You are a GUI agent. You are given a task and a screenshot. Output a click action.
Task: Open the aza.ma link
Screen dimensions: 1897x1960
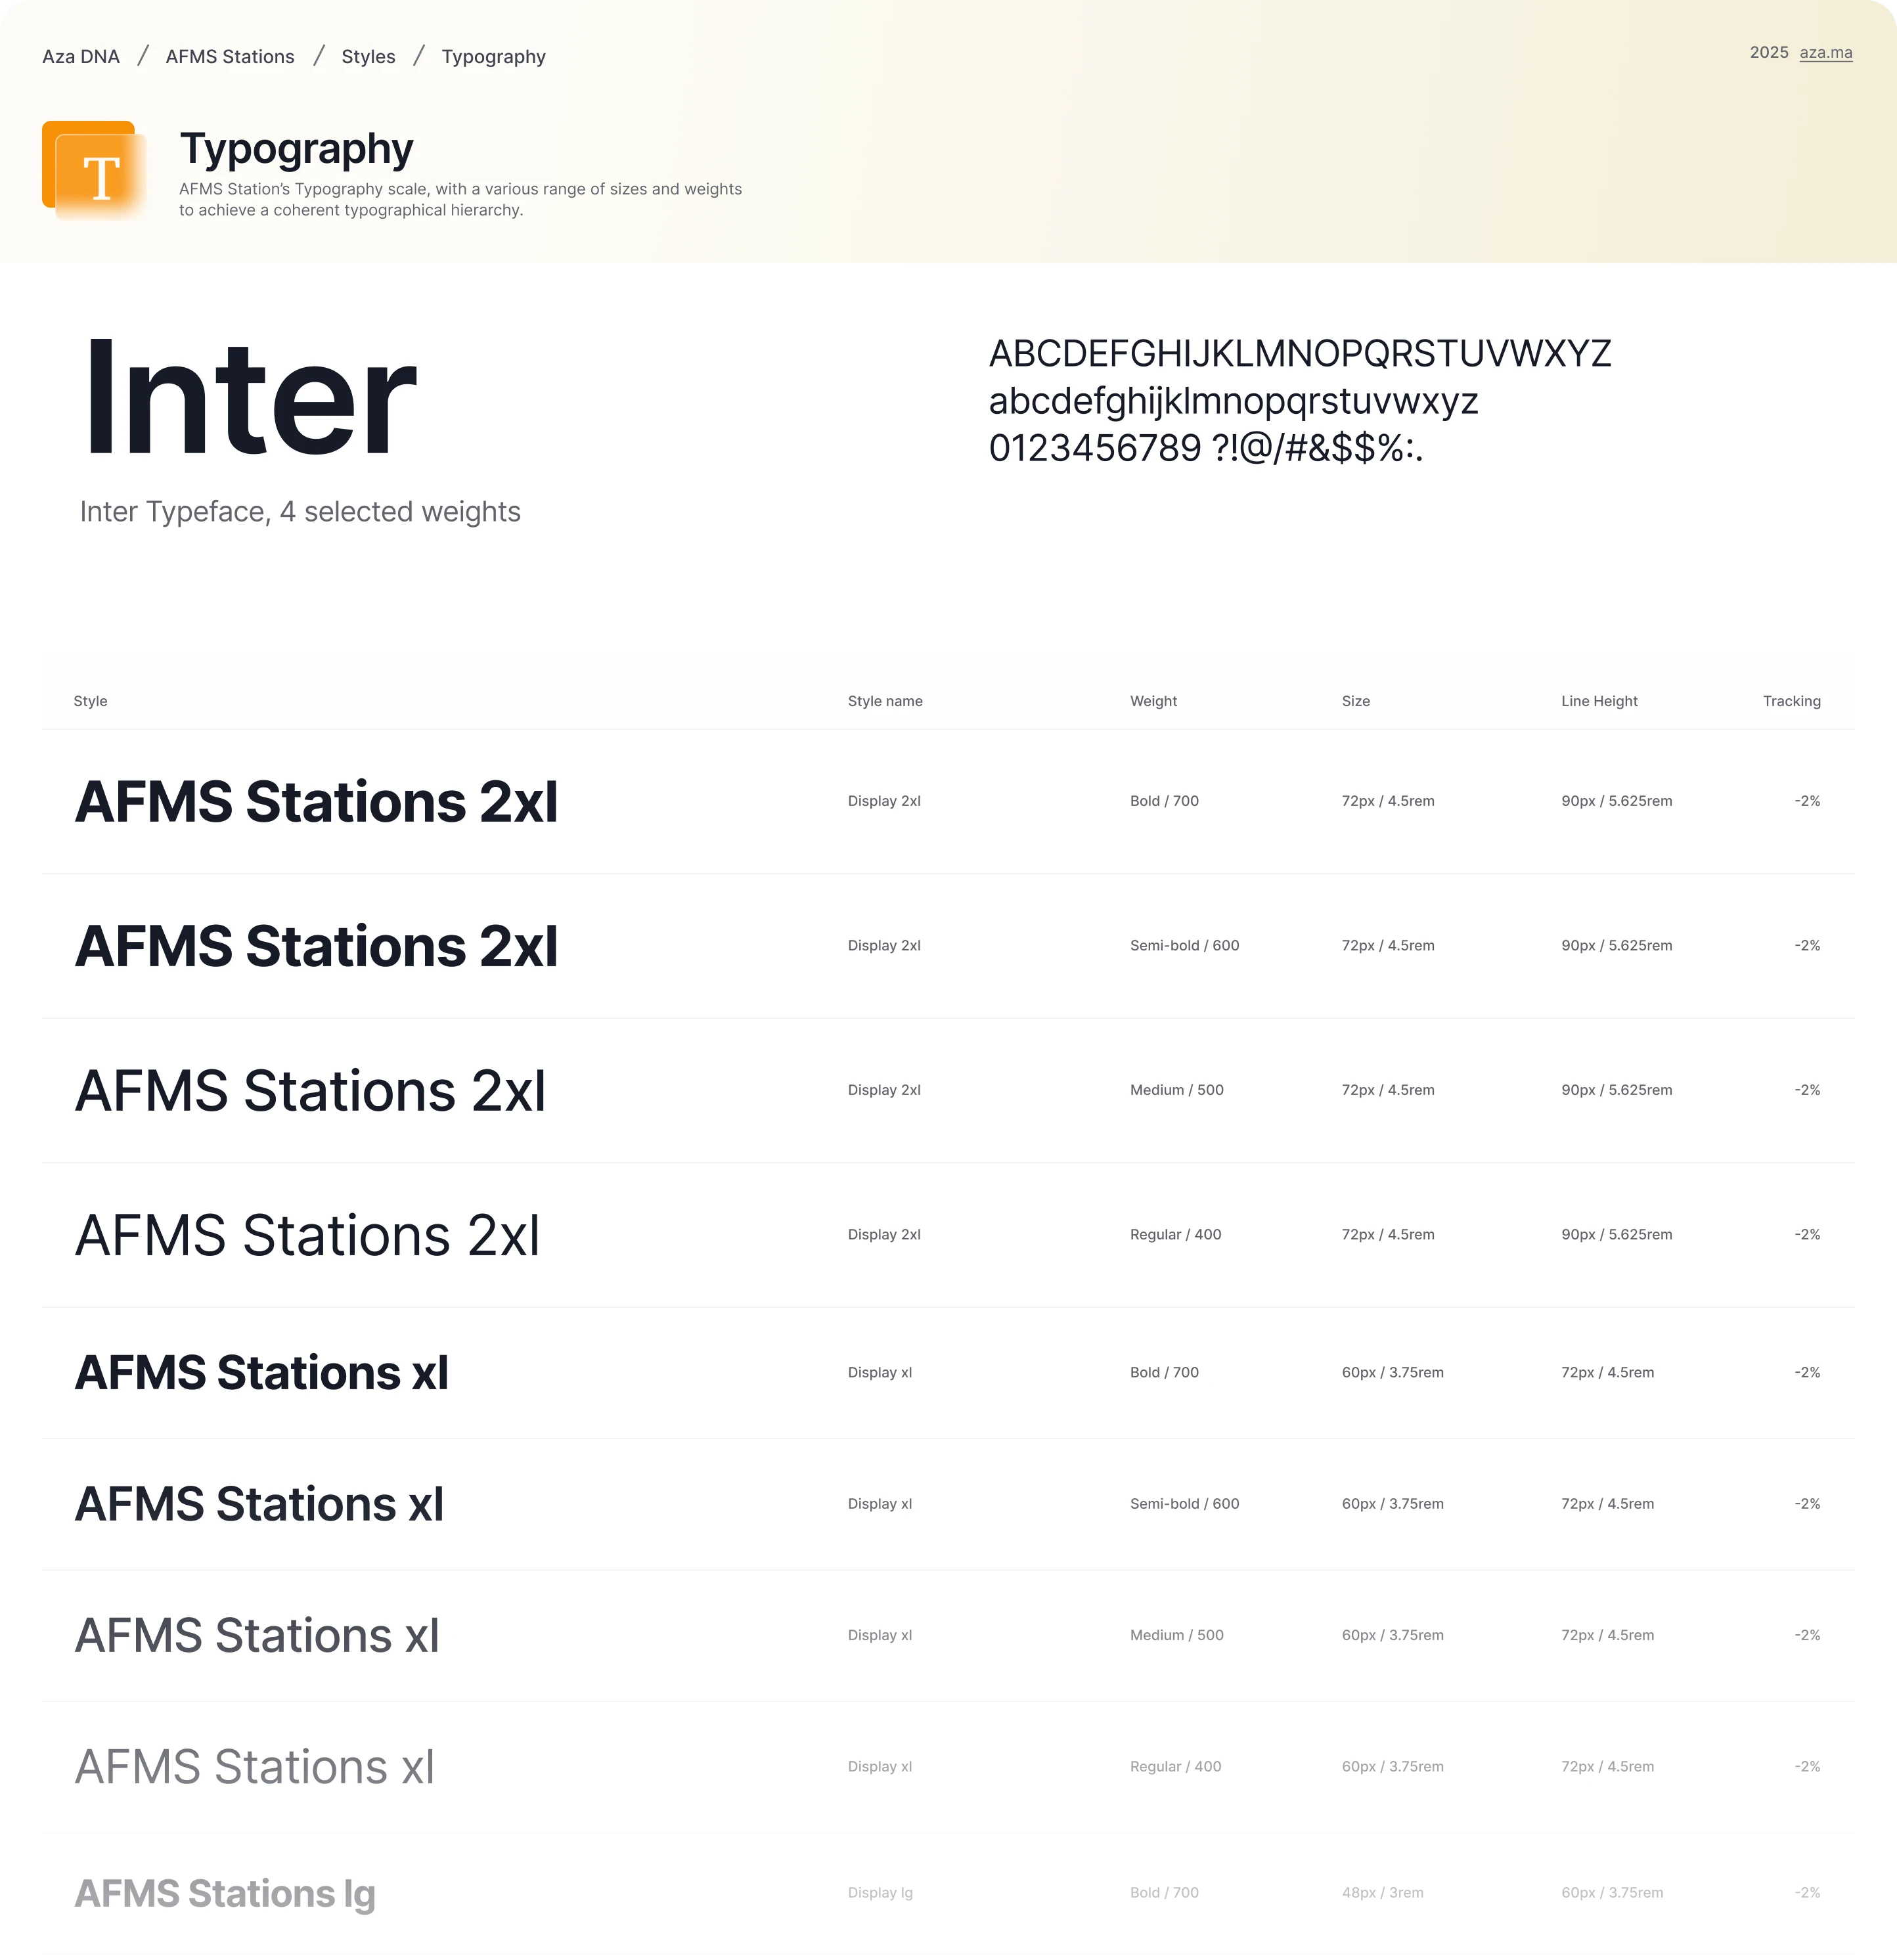(1825, 53)
